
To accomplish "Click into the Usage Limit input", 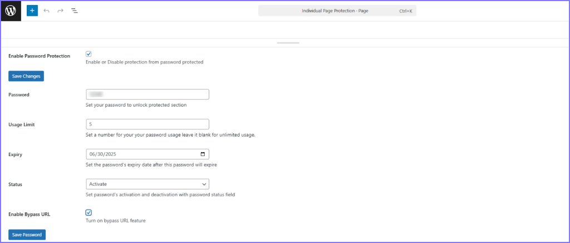I will click(x=148, y=124).
